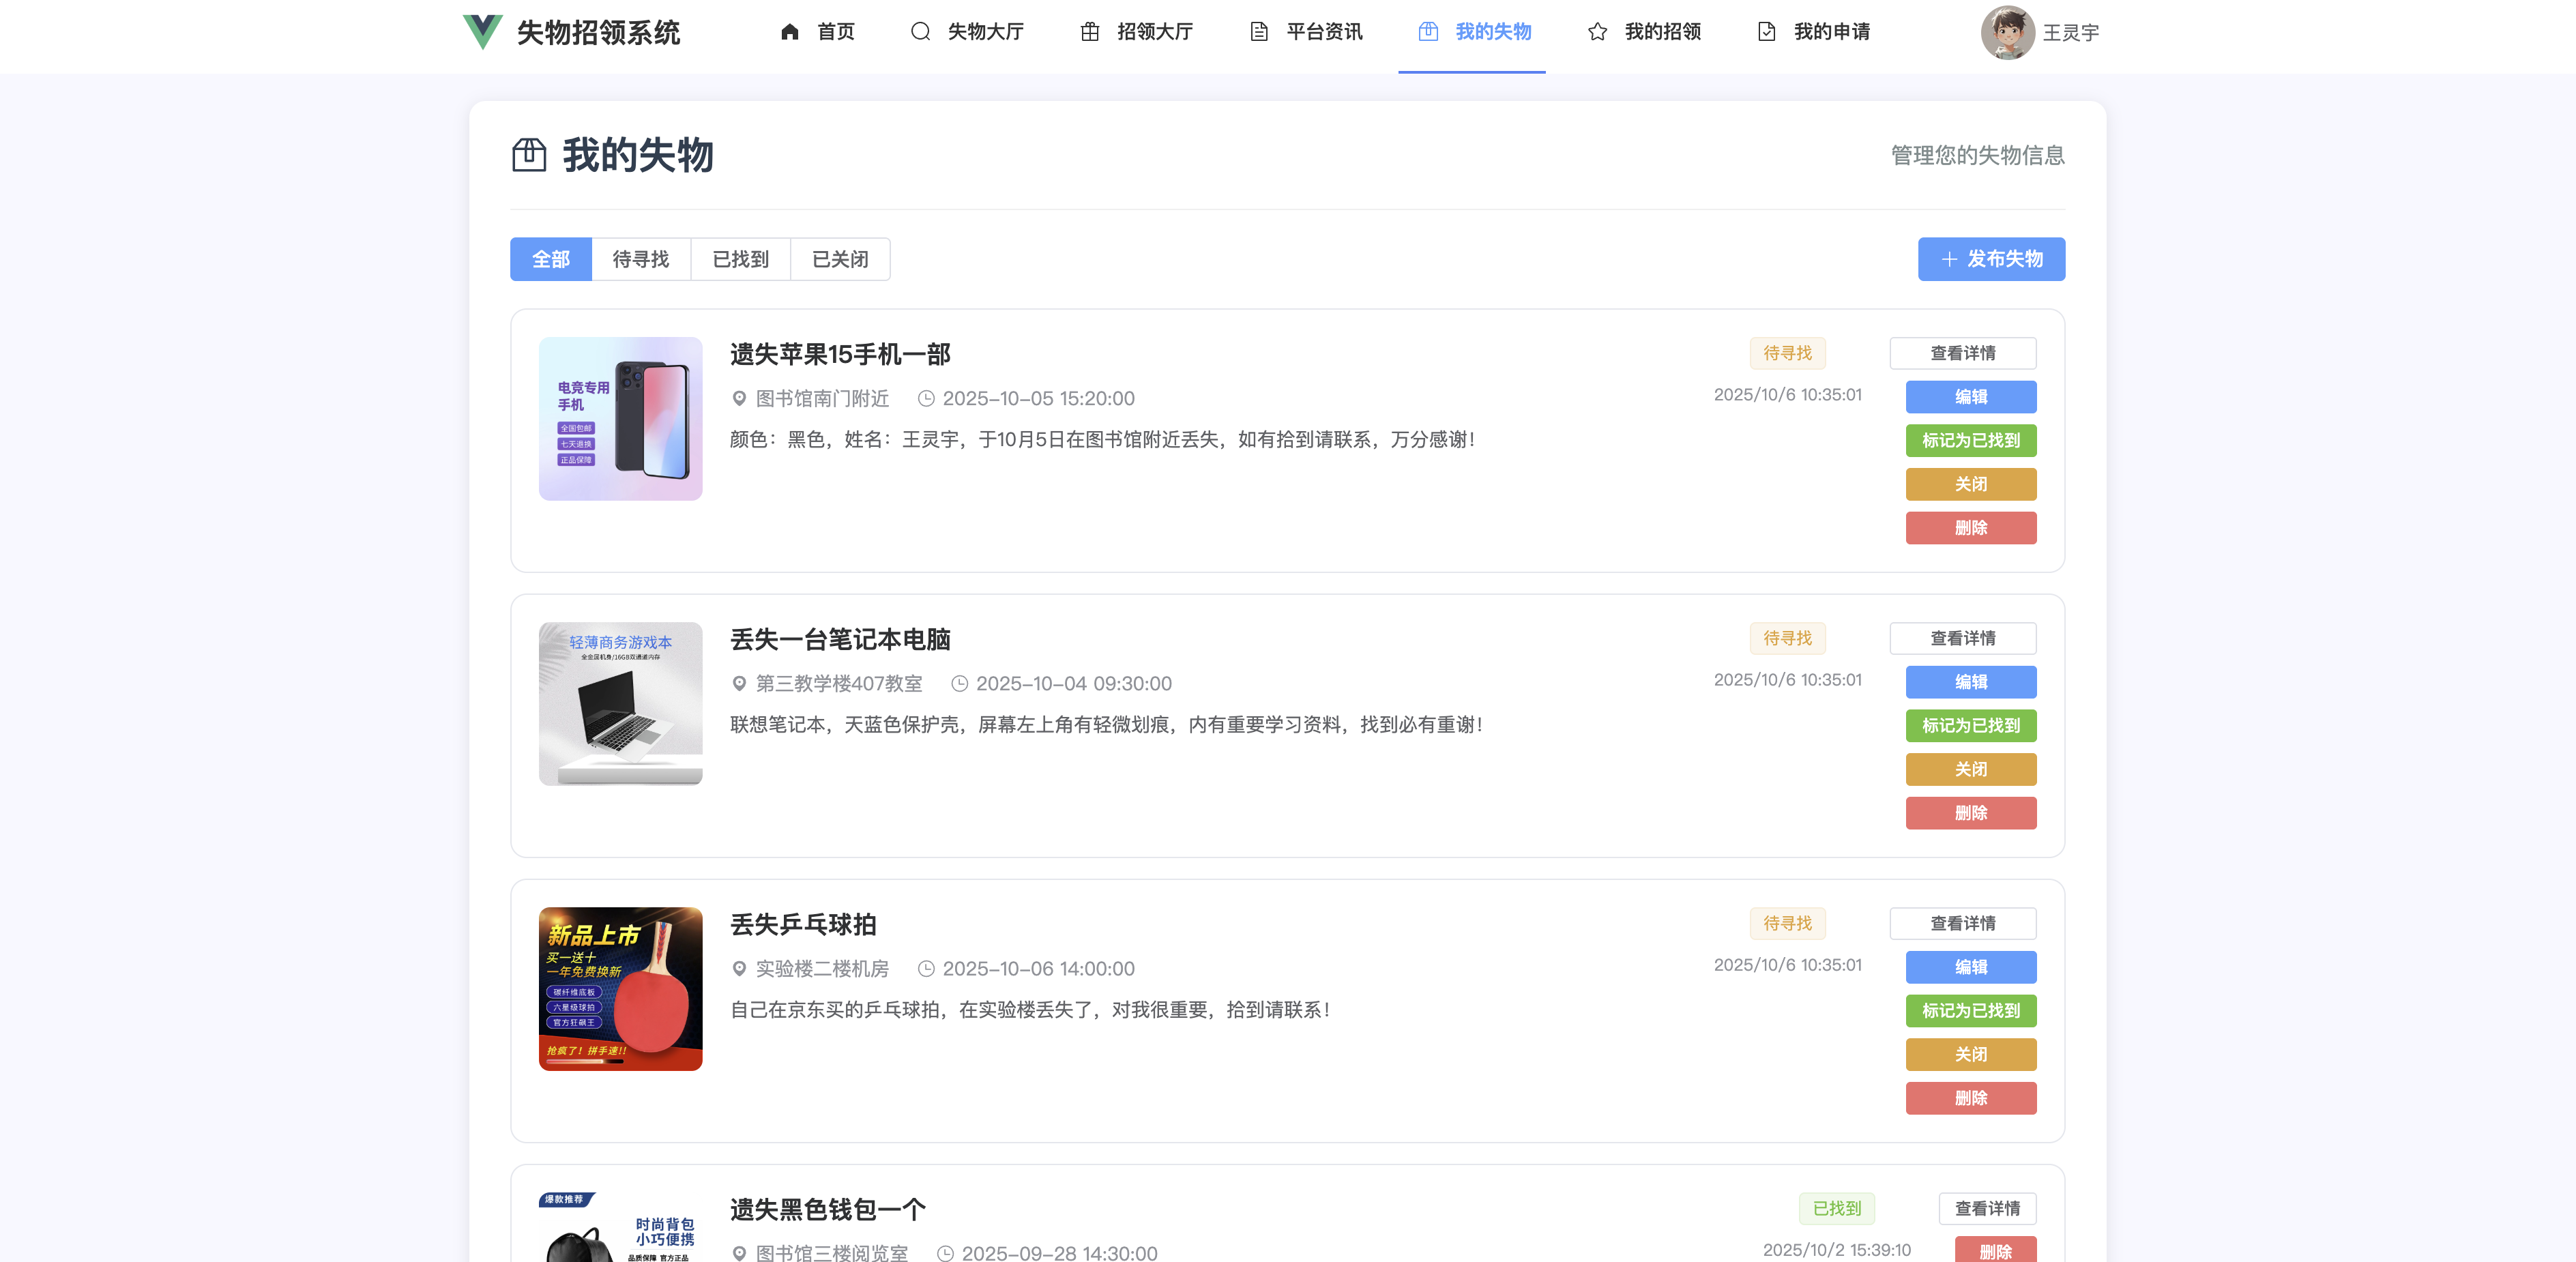
Task: Open the 王灵宇 user avatar
Action: tap(2007, 32)
